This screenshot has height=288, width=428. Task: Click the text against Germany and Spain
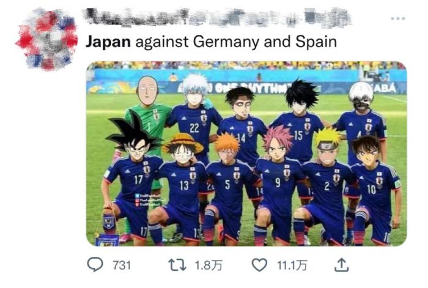236,42
